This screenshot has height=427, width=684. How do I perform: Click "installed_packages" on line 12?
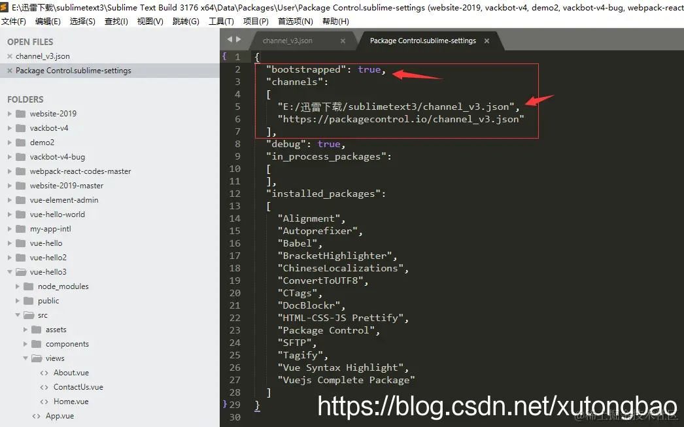tap(323, 194)
